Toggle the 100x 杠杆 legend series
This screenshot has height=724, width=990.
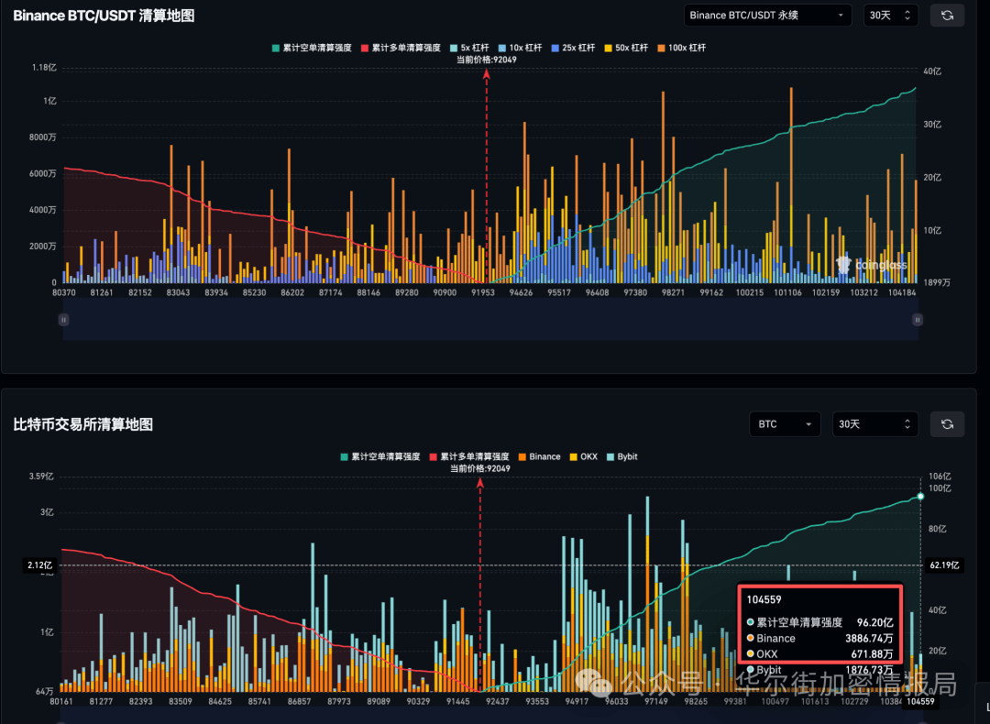coord(682,48)
